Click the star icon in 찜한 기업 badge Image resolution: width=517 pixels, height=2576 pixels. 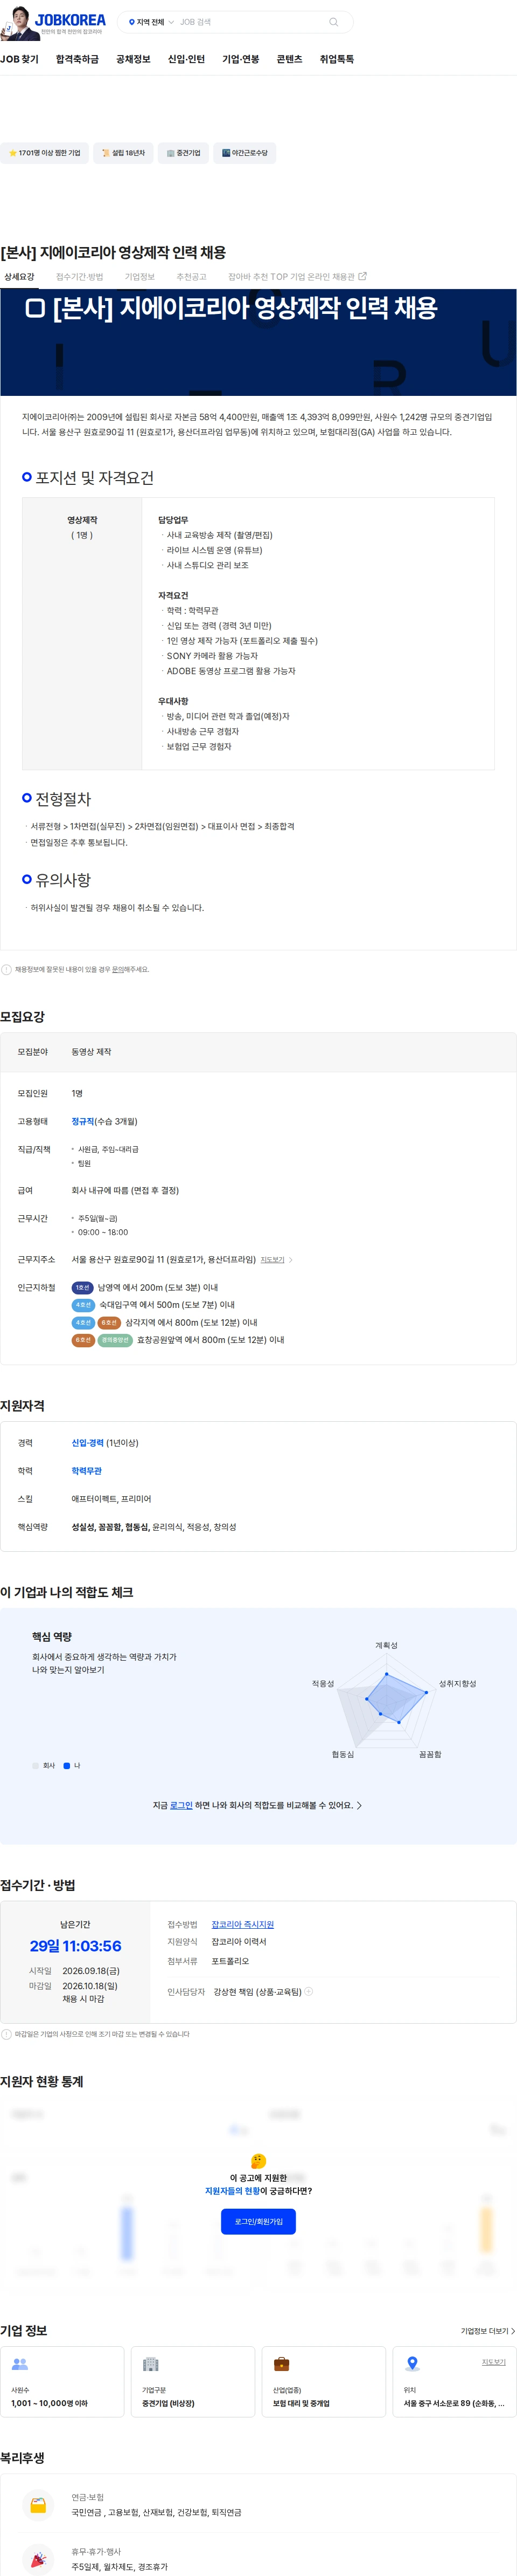[x=12, y=153]
